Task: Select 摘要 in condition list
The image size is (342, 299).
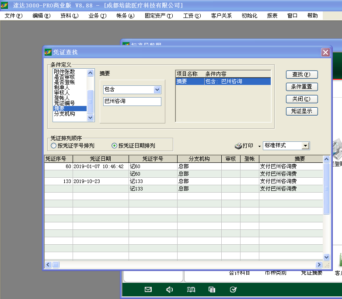Action: 70,109
